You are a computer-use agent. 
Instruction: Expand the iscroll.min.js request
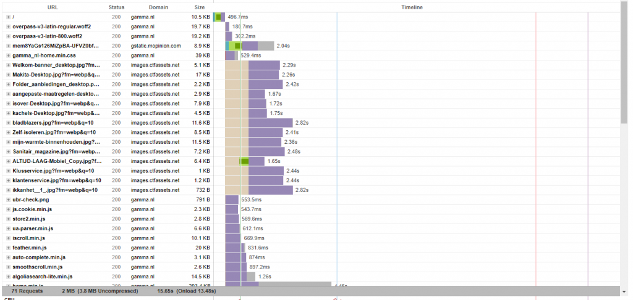(8, 238)
